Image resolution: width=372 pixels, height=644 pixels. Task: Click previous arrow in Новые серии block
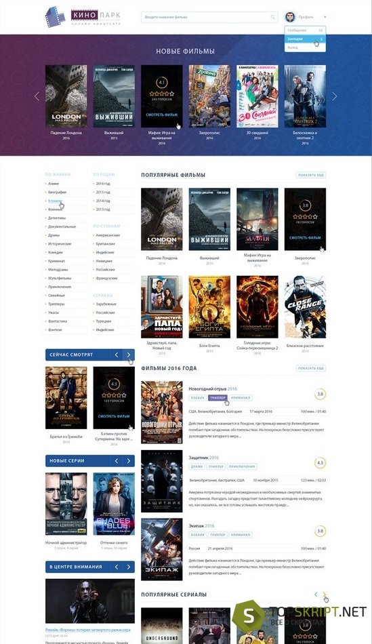[x=117, y=461]
